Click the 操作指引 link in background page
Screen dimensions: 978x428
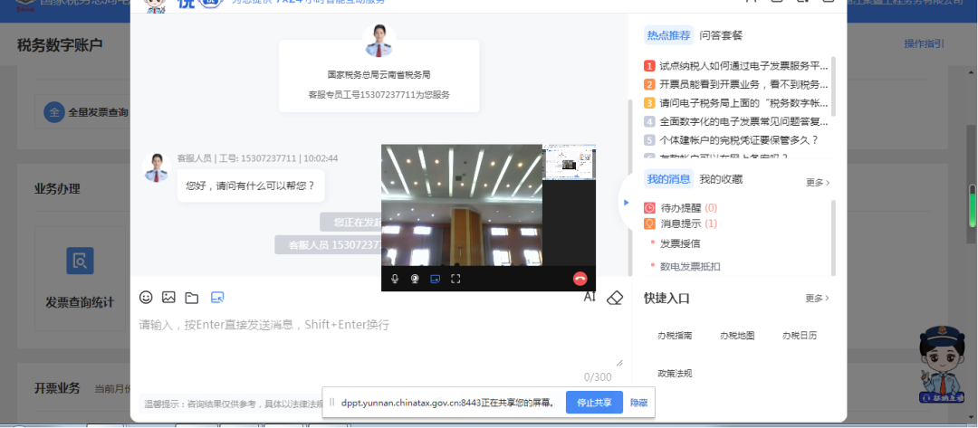(x=925, y=43)
